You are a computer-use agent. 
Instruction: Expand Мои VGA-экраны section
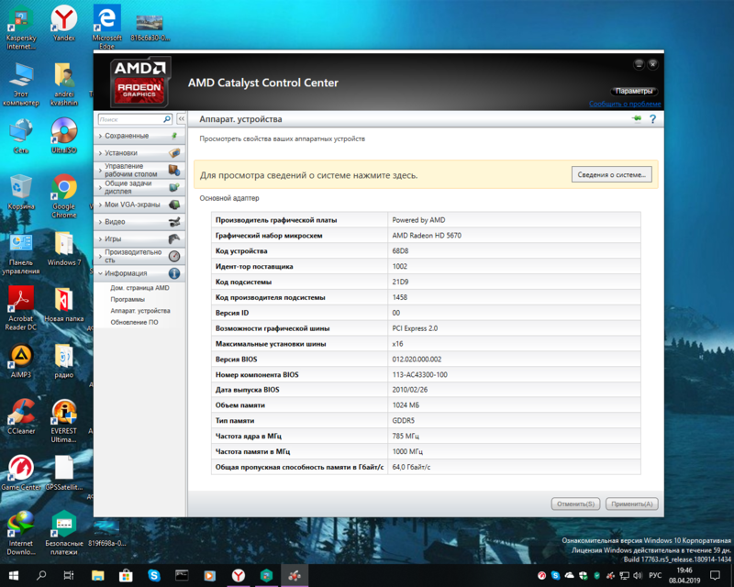click(130, 205)
